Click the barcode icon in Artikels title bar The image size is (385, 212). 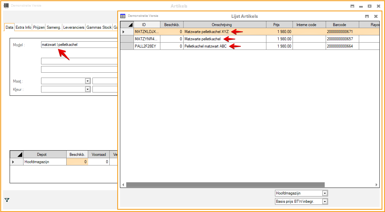(x=6, y=6)
